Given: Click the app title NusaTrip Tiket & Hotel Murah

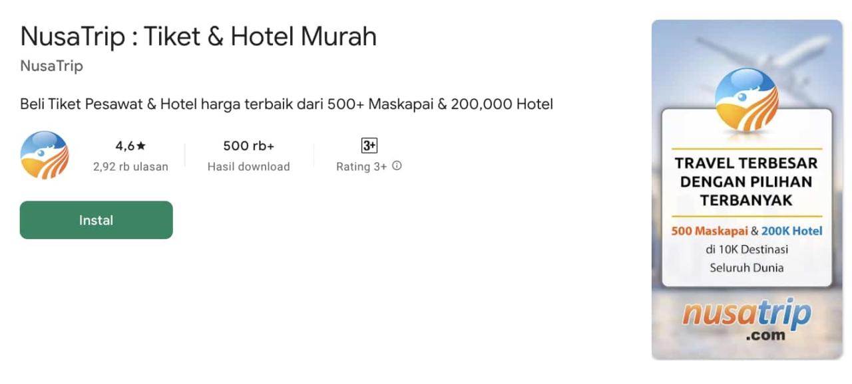Looking at the screenshot, I should click(198, 36).
